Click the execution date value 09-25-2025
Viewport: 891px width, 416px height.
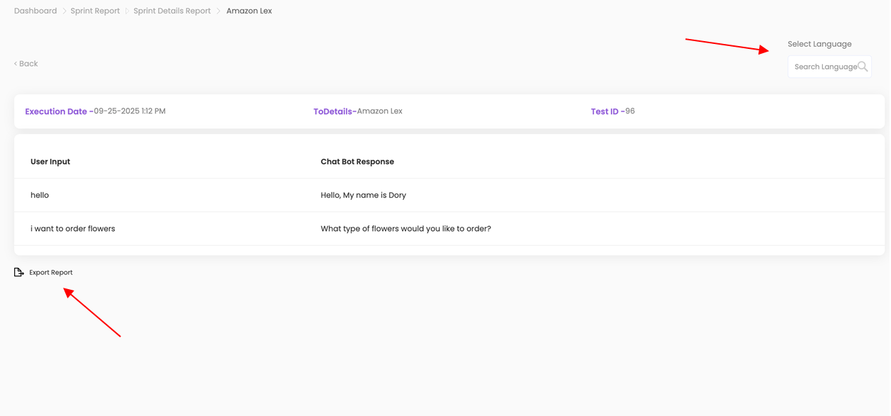coord(130,111)
